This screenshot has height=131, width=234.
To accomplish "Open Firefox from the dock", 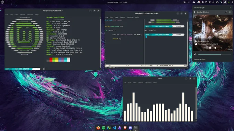I will [x=98, y=128].
